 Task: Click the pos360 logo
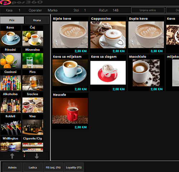pos(21,3)
